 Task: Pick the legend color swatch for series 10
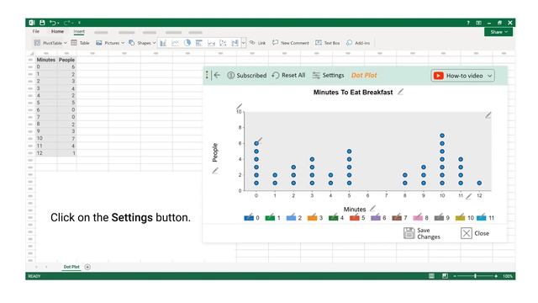point(460,217)
